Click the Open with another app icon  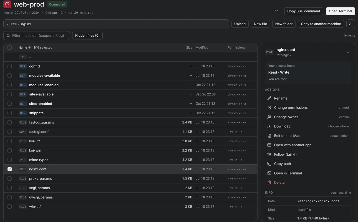point(269,145)
